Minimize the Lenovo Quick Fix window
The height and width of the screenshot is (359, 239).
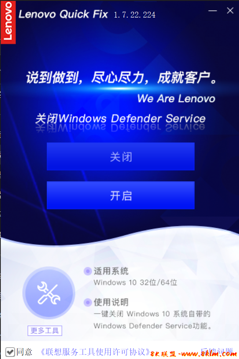click(x=212, y=11)
